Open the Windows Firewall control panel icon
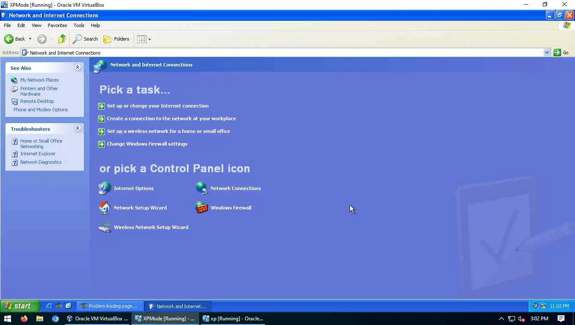Image resolution: width=575 pixels, height=325 pixels. [223, 208]
